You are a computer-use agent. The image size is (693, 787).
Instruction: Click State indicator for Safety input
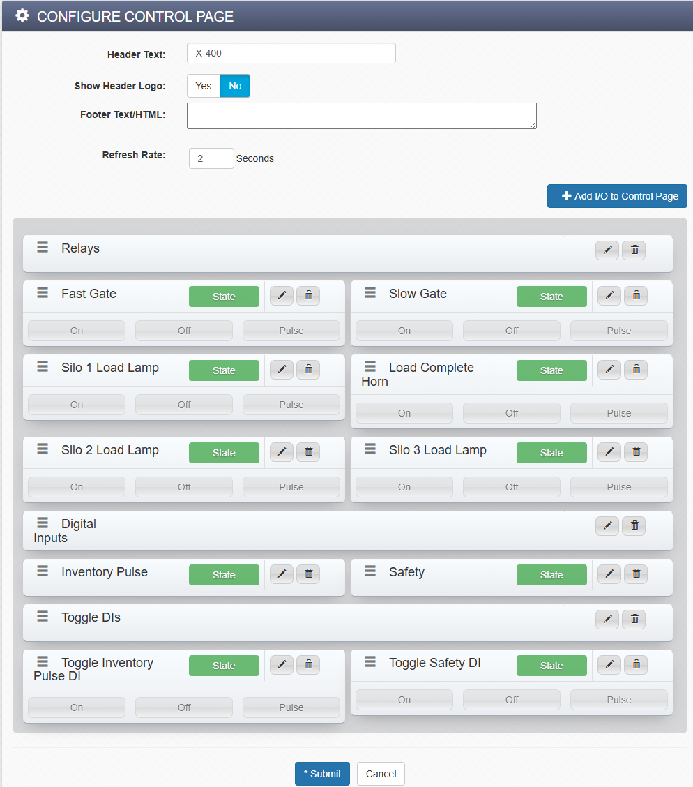point(551,575)
